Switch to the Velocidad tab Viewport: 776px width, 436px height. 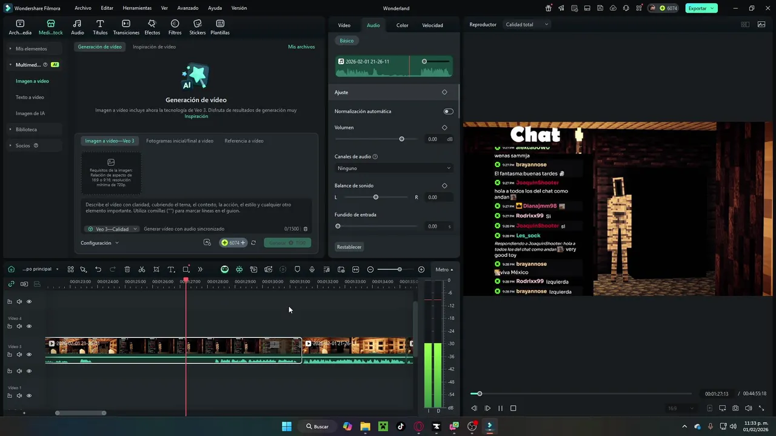[x=432, y=25]
